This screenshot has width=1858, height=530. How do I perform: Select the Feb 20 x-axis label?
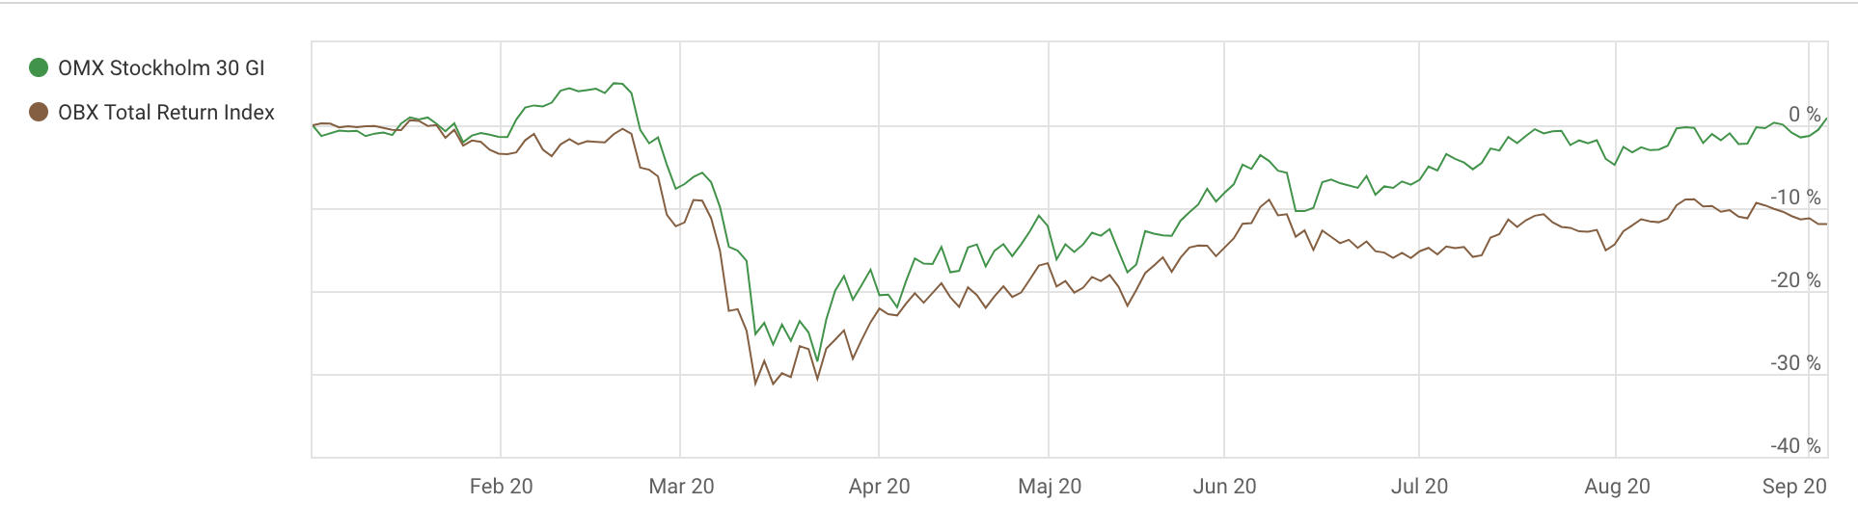click(x=501, y=487)
